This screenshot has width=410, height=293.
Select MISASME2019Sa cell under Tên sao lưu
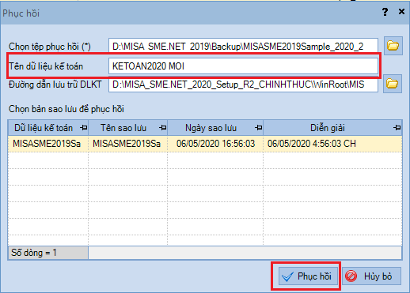[x=128, y=144]
